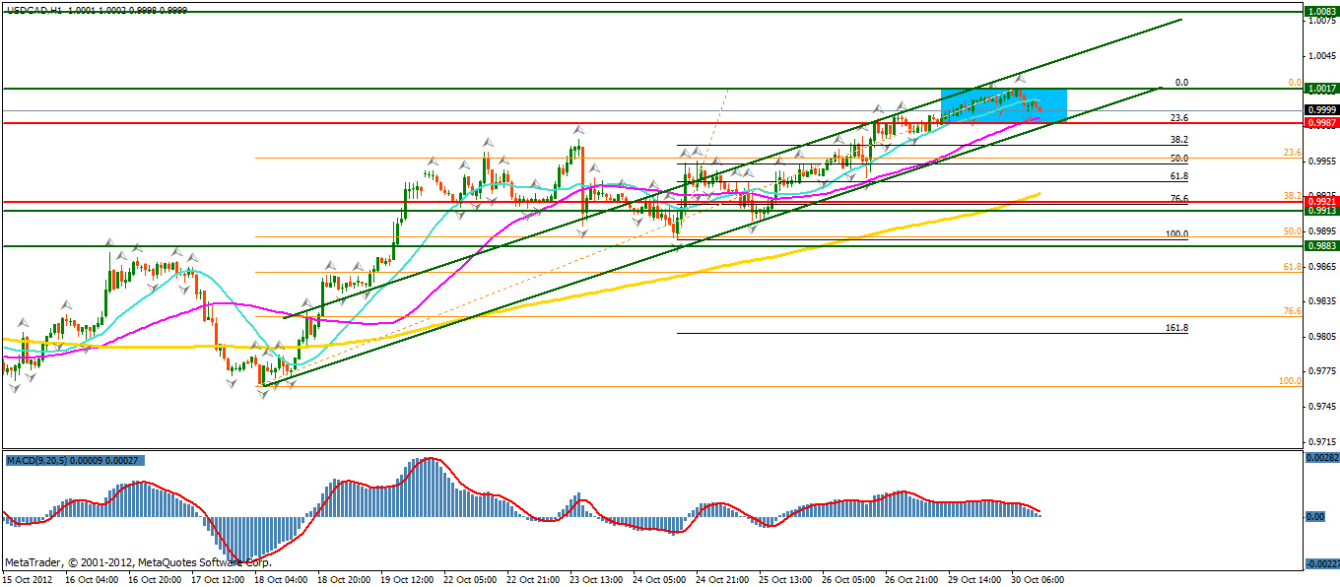Click the black 161.8 Fibonacci level label
Viewport: 1340px width, 587px height.
[x=1175, y=327]
